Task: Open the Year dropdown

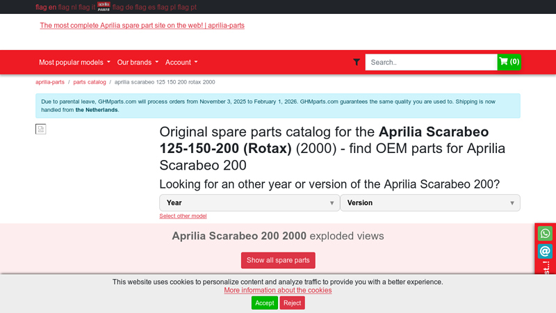Action: click(x=250, y=202)
